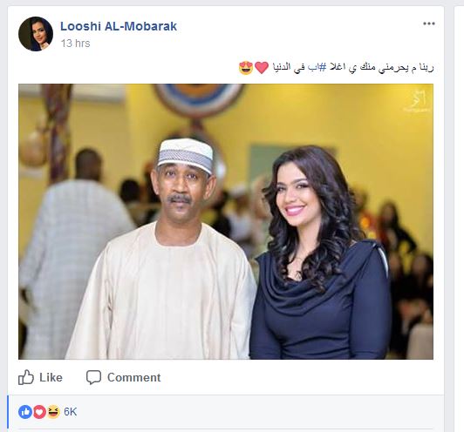The height and width of the screenshot is (432, 464).
Task: Open the 13 hrs timestamp permalink
Action: (x=75, y=44)
